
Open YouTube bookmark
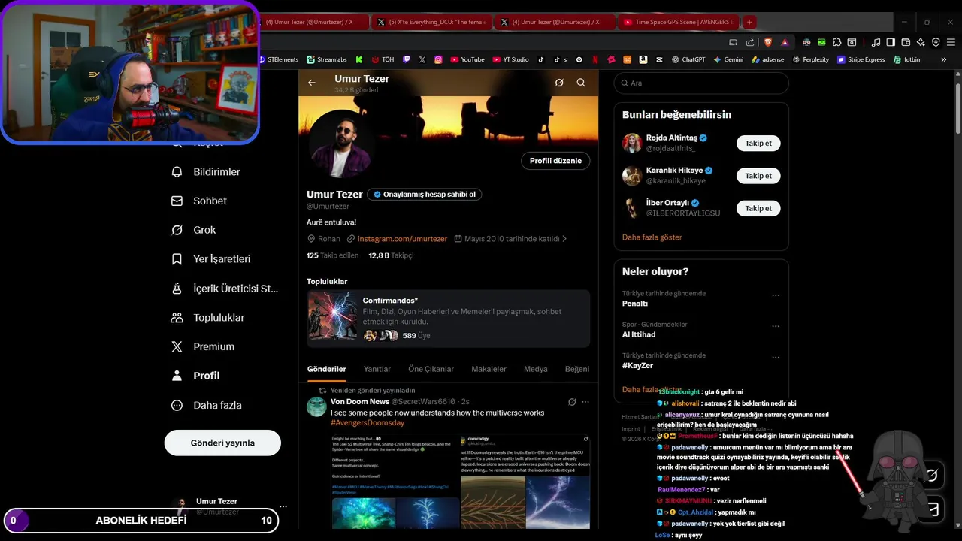click(x=467, y=59)
